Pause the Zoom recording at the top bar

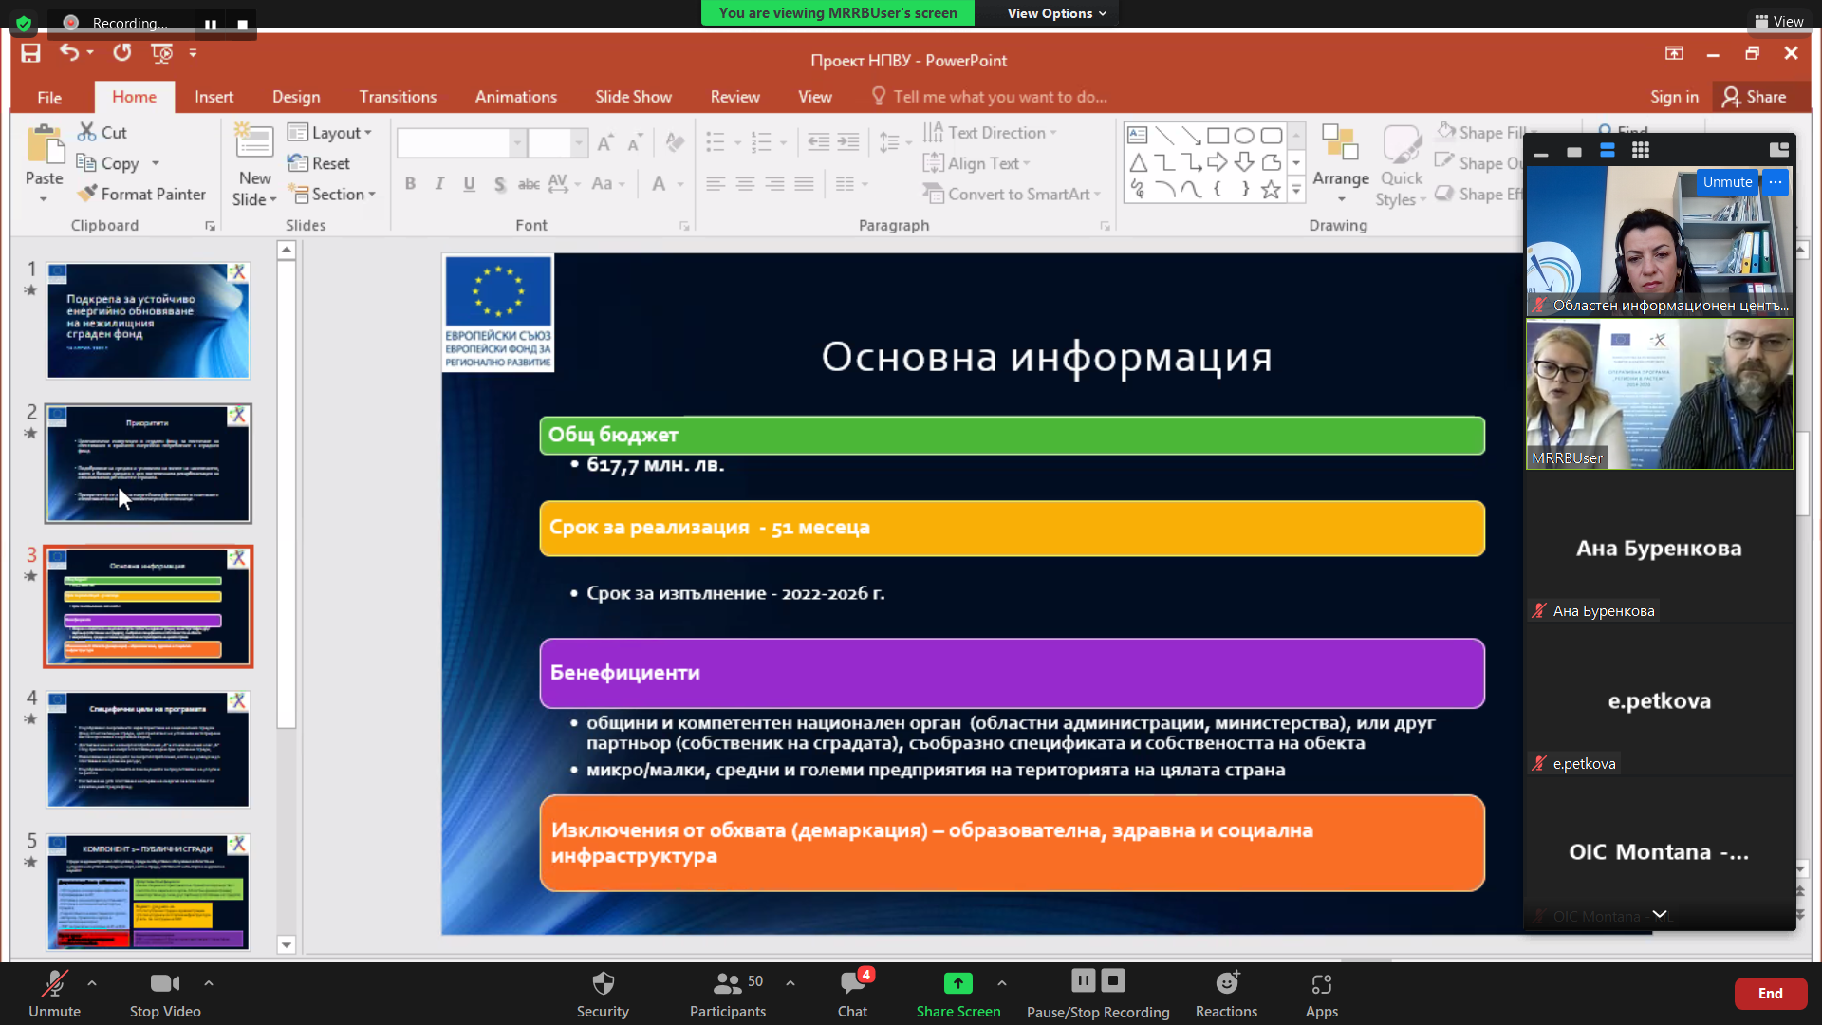[211, 24]
